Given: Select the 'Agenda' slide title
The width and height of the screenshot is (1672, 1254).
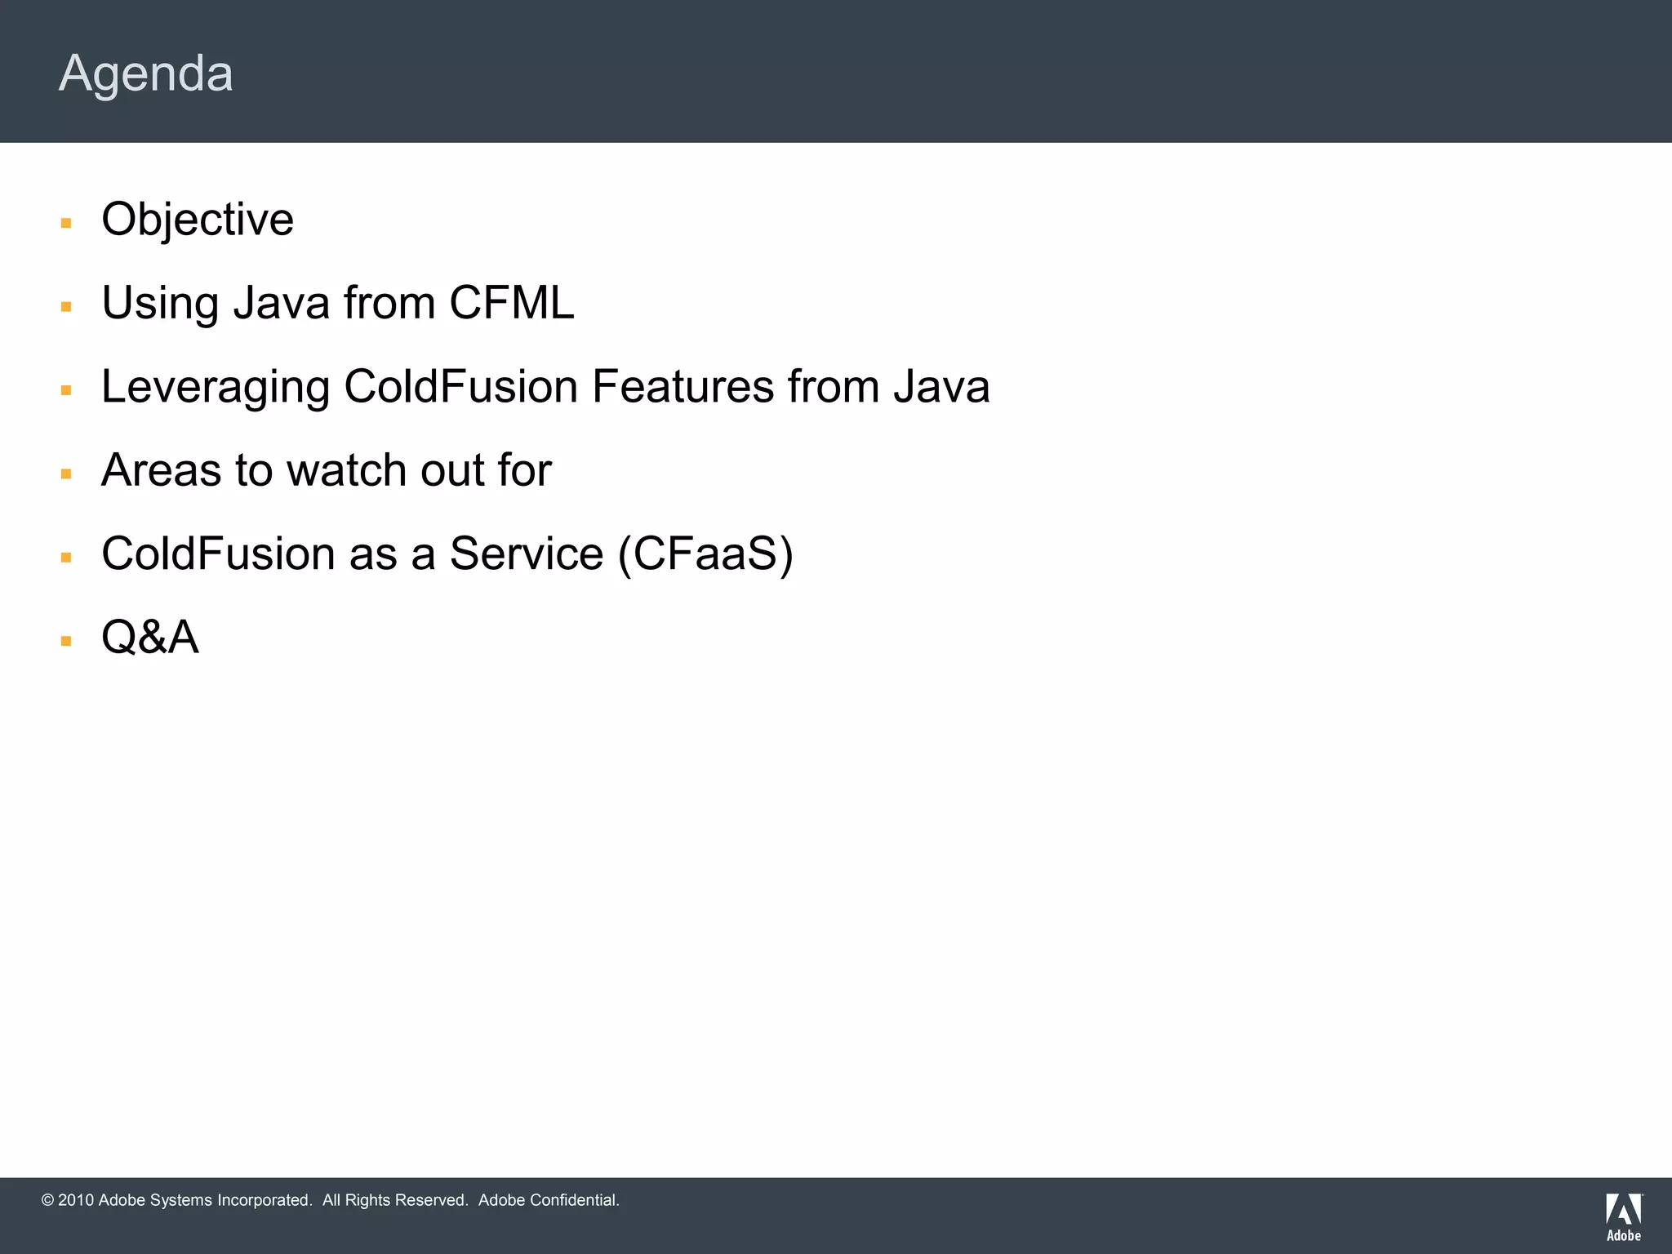Looking at the screenshot, I should tap(146, 74).
